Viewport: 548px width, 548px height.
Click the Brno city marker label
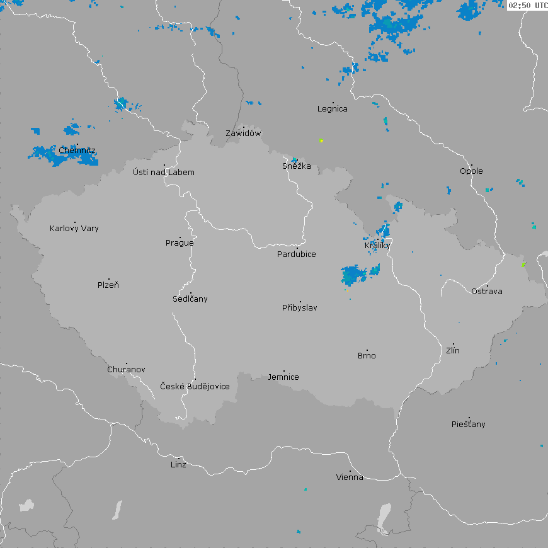tap(367, 356)
